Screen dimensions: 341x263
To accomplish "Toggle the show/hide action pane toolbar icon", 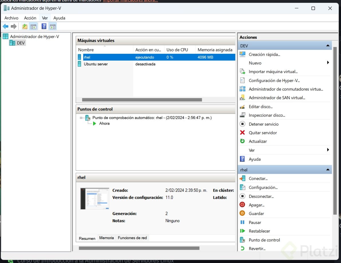I will click(53, 27).
